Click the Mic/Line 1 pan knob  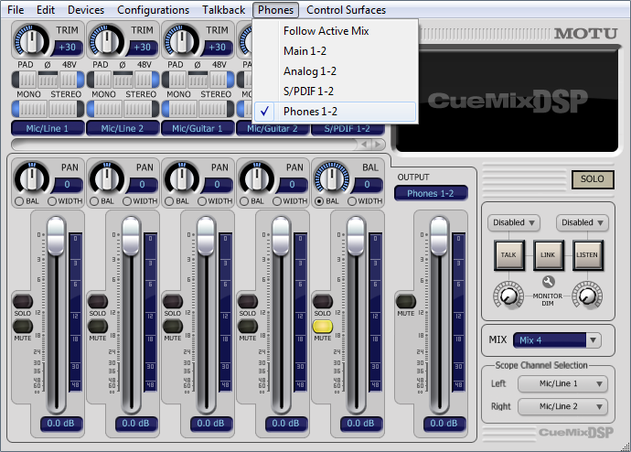31,178
